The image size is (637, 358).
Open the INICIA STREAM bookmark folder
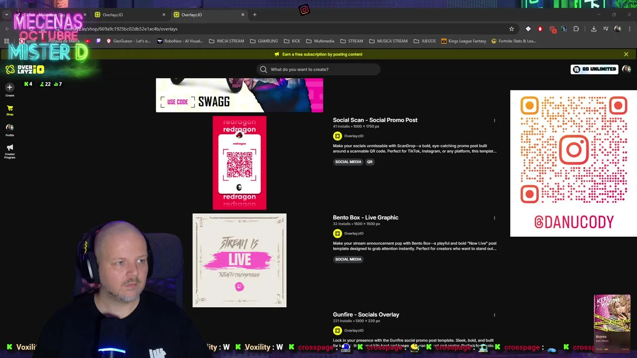pos(226,41)
